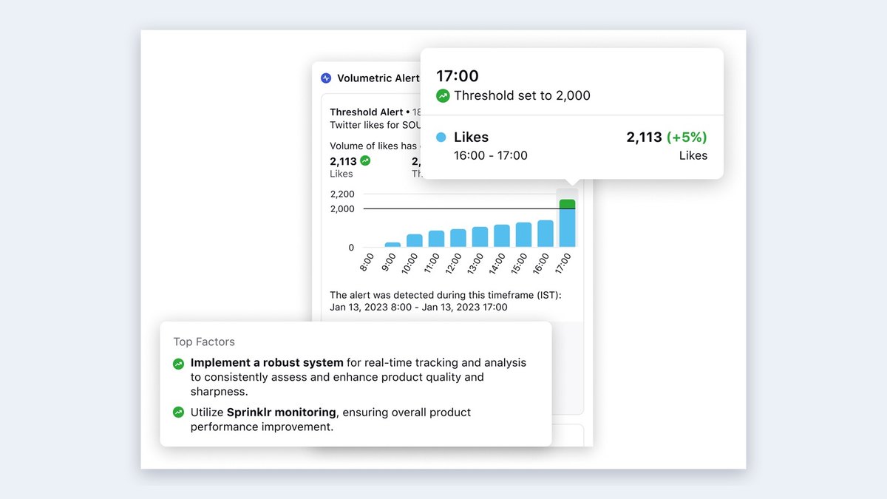Click the blue Likes legend dot in the tooltip
The width and height of the screenshot is (887, 499).
pyautogui.click(x=441, y=137)
